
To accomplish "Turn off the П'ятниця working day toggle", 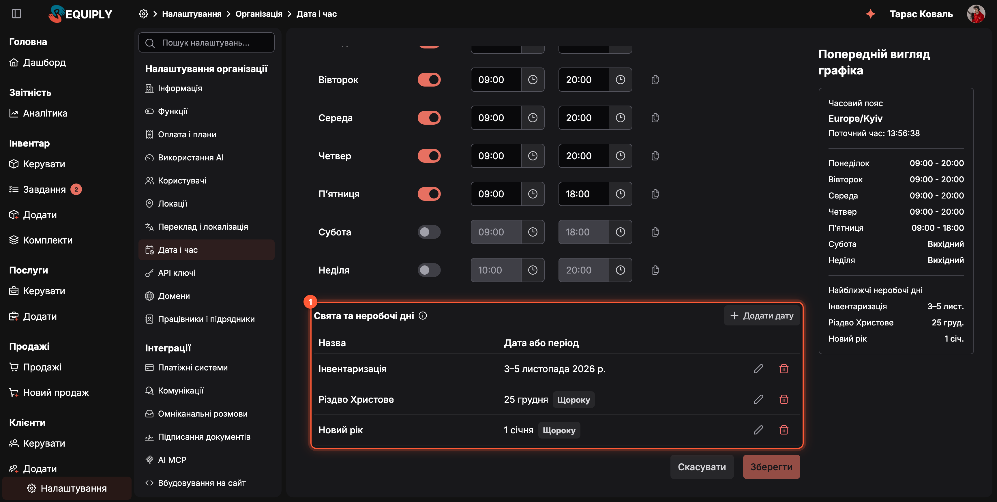I will click(x=429, y=194).
